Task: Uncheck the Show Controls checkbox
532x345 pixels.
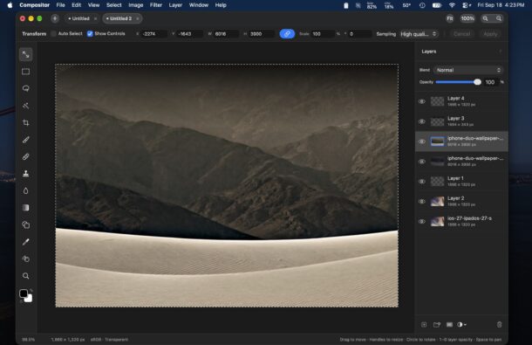Action: click(x=90, y=34)
